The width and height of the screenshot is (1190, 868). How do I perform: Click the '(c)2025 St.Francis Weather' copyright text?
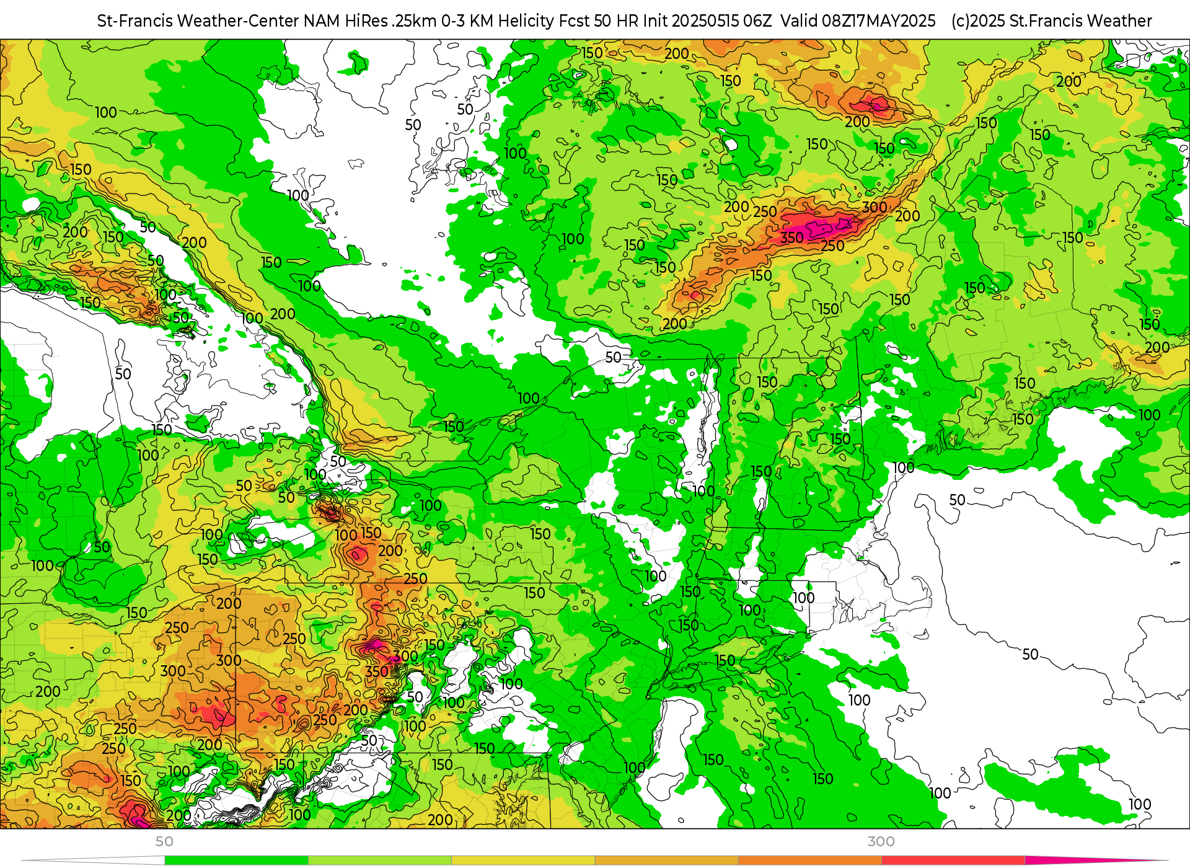(x=1052, y=21)
